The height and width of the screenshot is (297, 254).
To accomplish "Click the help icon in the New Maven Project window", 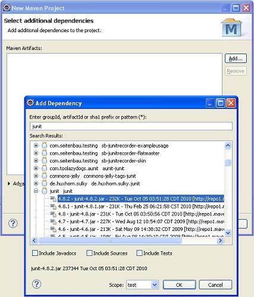I will [13, 223].
